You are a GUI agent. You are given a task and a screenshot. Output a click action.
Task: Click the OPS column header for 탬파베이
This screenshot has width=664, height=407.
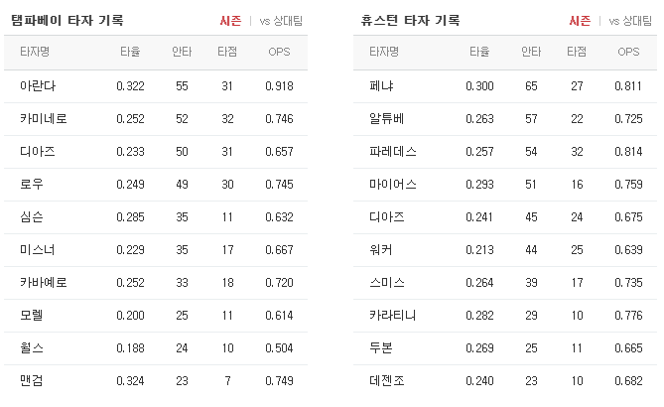(x=279, y=52)
